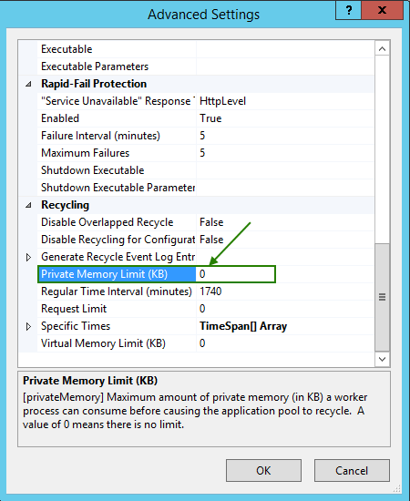Click Disable Recycling for Configuration False value
Viewport: 410px width, 501px height.
211,240
